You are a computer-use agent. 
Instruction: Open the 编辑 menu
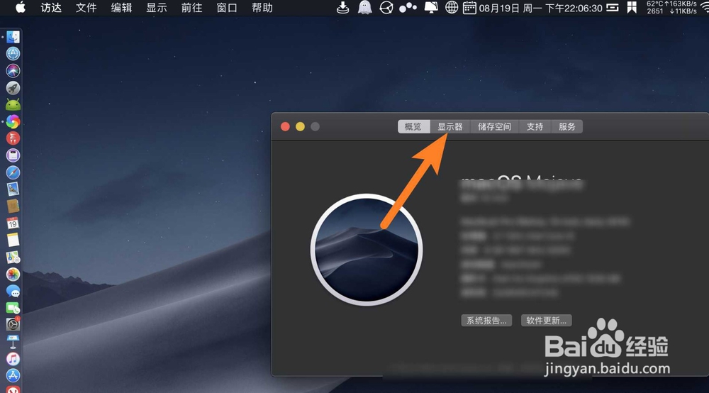click(121, 8)
